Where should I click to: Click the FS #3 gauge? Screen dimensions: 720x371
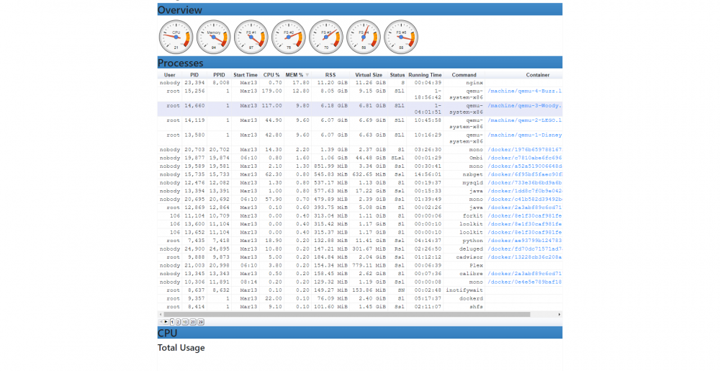(326, 37)
